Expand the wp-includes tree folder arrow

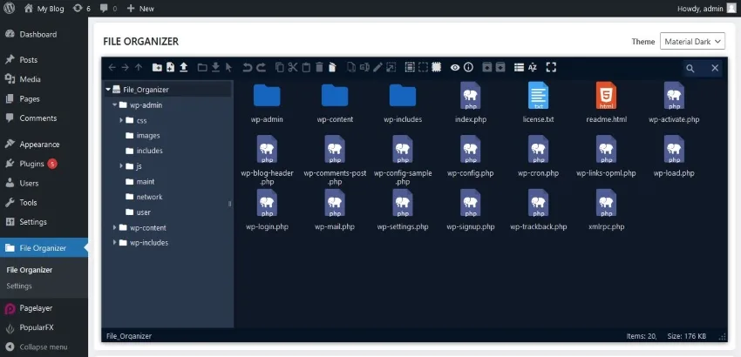pos(115,243)
